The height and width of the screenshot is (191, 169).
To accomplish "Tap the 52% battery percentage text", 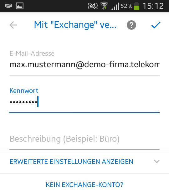I will tap(126, 6).
